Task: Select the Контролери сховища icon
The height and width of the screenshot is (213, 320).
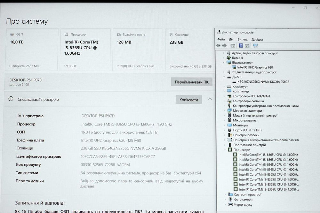Action: click(x=229, y=101)
